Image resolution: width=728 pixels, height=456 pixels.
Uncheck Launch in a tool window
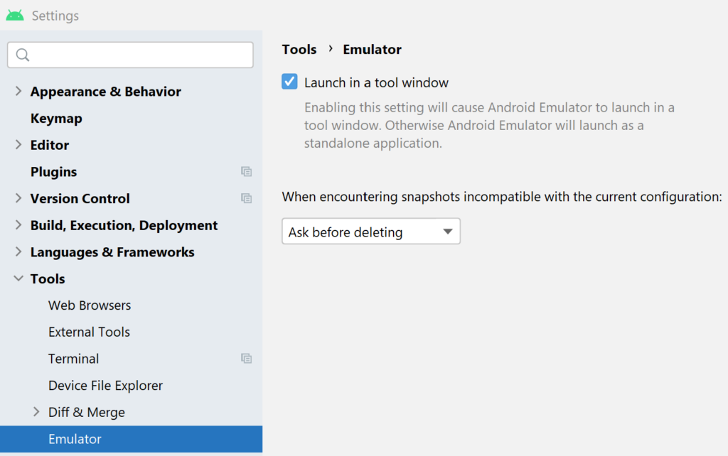click(x=289, y=82)
